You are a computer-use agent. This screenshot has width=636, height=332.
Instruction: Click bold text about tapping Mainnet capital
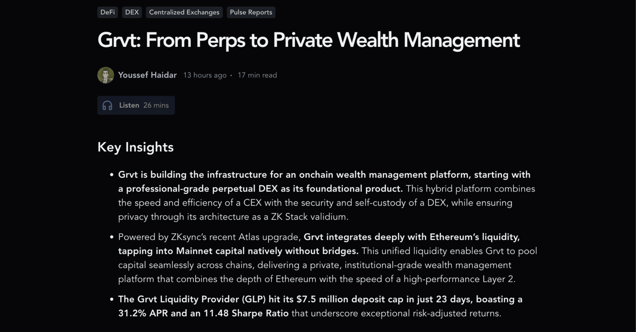pyautogui.click(x=238, y=251)
